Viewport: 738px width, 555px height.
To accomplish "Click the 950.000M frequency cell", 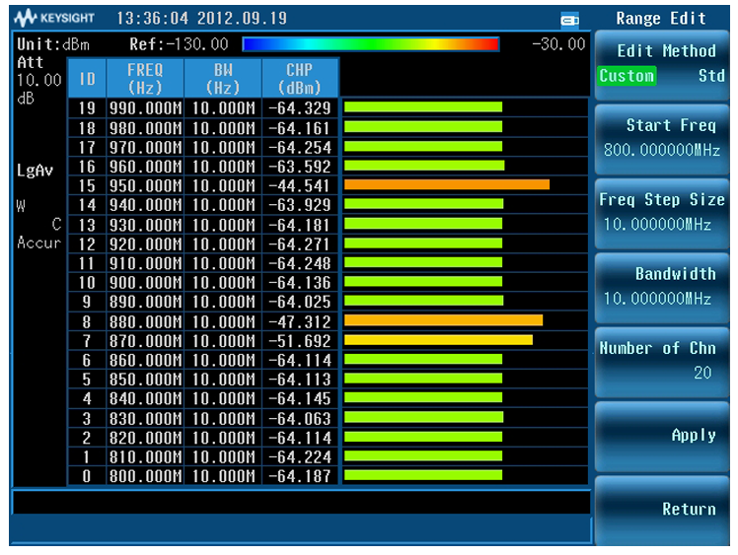I will click(x=145, y=185).
